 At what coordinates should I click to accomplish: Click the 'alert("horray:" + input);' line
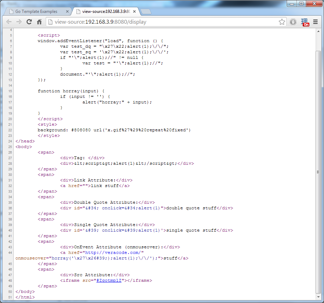[117, 102]
